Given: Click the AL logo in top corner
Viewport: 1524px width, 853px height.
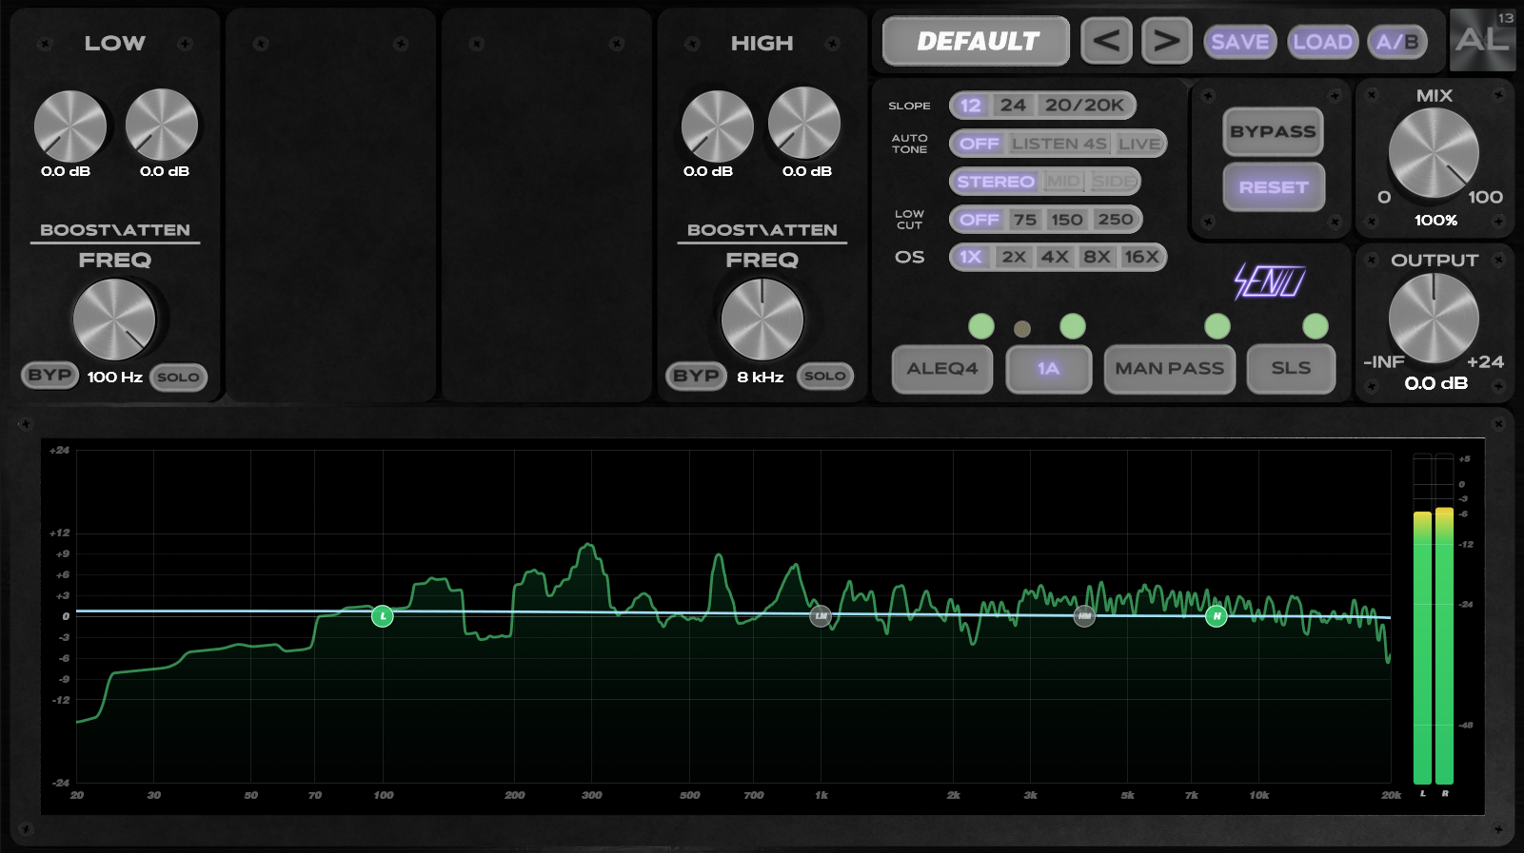Looking at the screenshot, I should [1482, 39].
